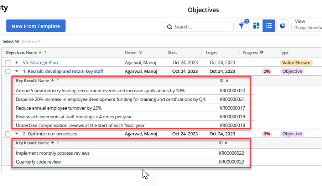Click the Progress column info icon
This screenshot has height=186, width=322.
click(x=261, y=52)
